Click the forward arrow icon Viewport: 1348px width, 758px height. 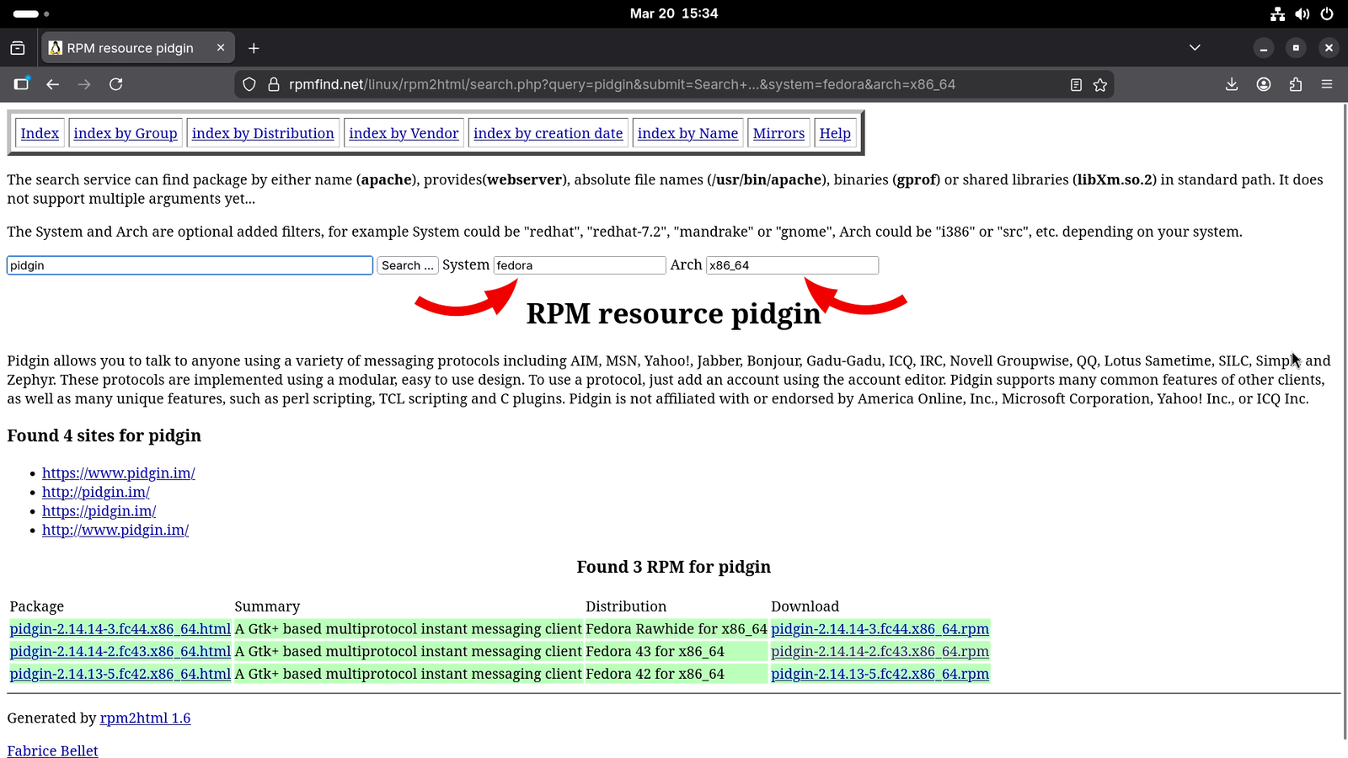tap(84, 84)
